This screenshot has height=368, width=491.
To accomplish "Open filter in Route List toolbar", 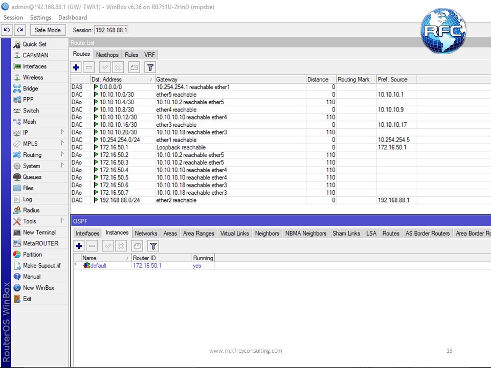I will click(x=150, y=67).
